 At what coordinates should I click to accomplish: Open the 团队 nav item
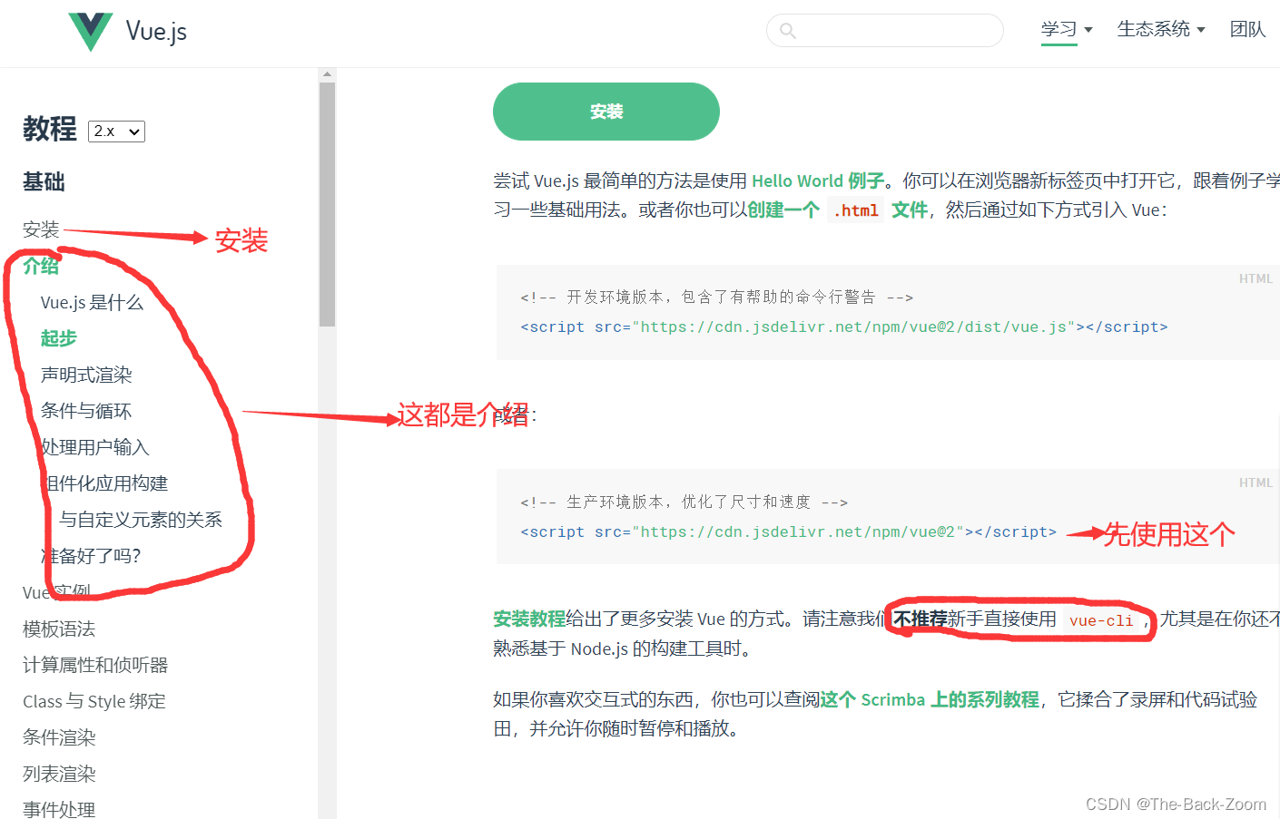[1247, 29]
